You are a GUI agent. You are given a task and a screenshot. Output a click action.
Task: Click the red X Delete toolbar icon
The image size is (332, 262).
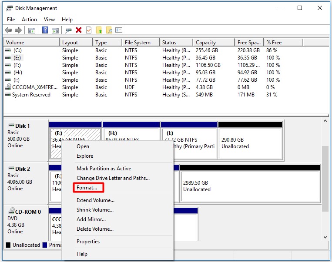pyautogui.click(x=79, y=30)
